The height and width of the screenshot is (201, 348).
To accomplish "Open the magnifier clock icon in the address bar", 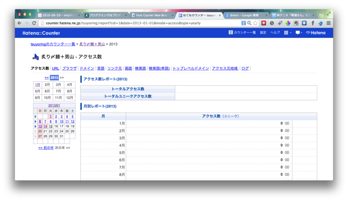I will (249, 23).
